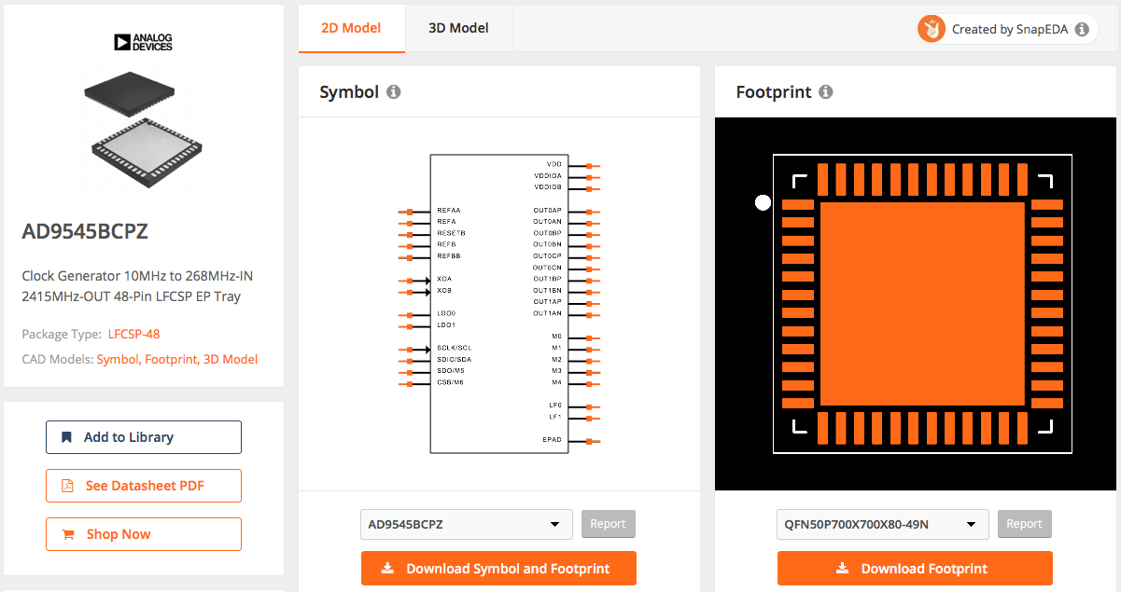Click the LDO0 pin label
The height and width of the screenshot is (592, 1121).
click(x=446, y=313)
